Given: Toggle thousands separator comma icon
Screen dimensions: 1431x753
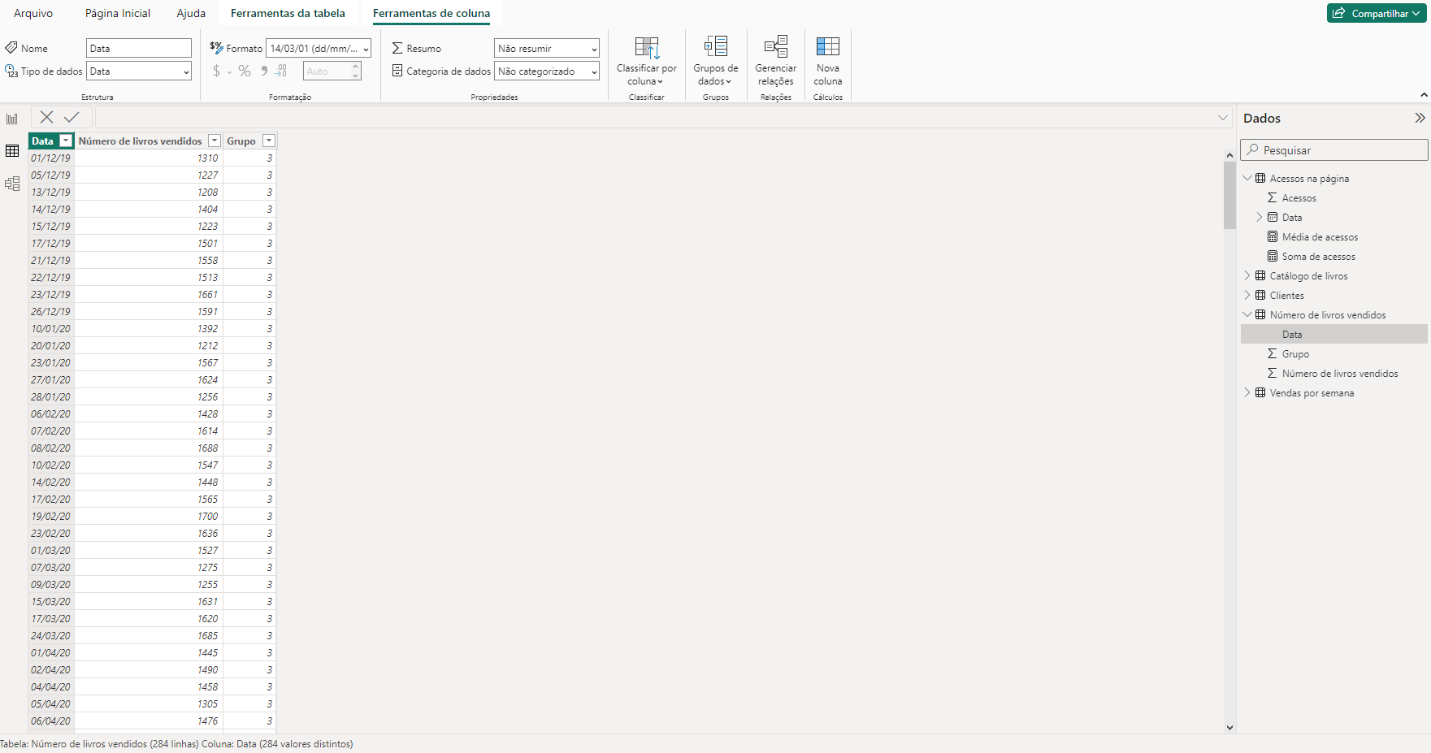Looking at the screenshot, I should click(264, 71).
